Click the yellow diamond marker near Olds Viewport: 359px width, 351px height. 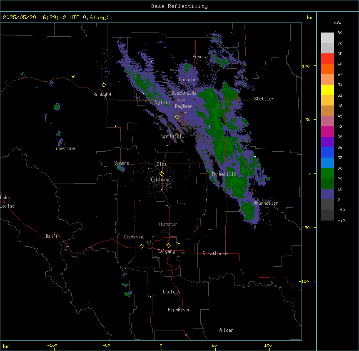162,174
